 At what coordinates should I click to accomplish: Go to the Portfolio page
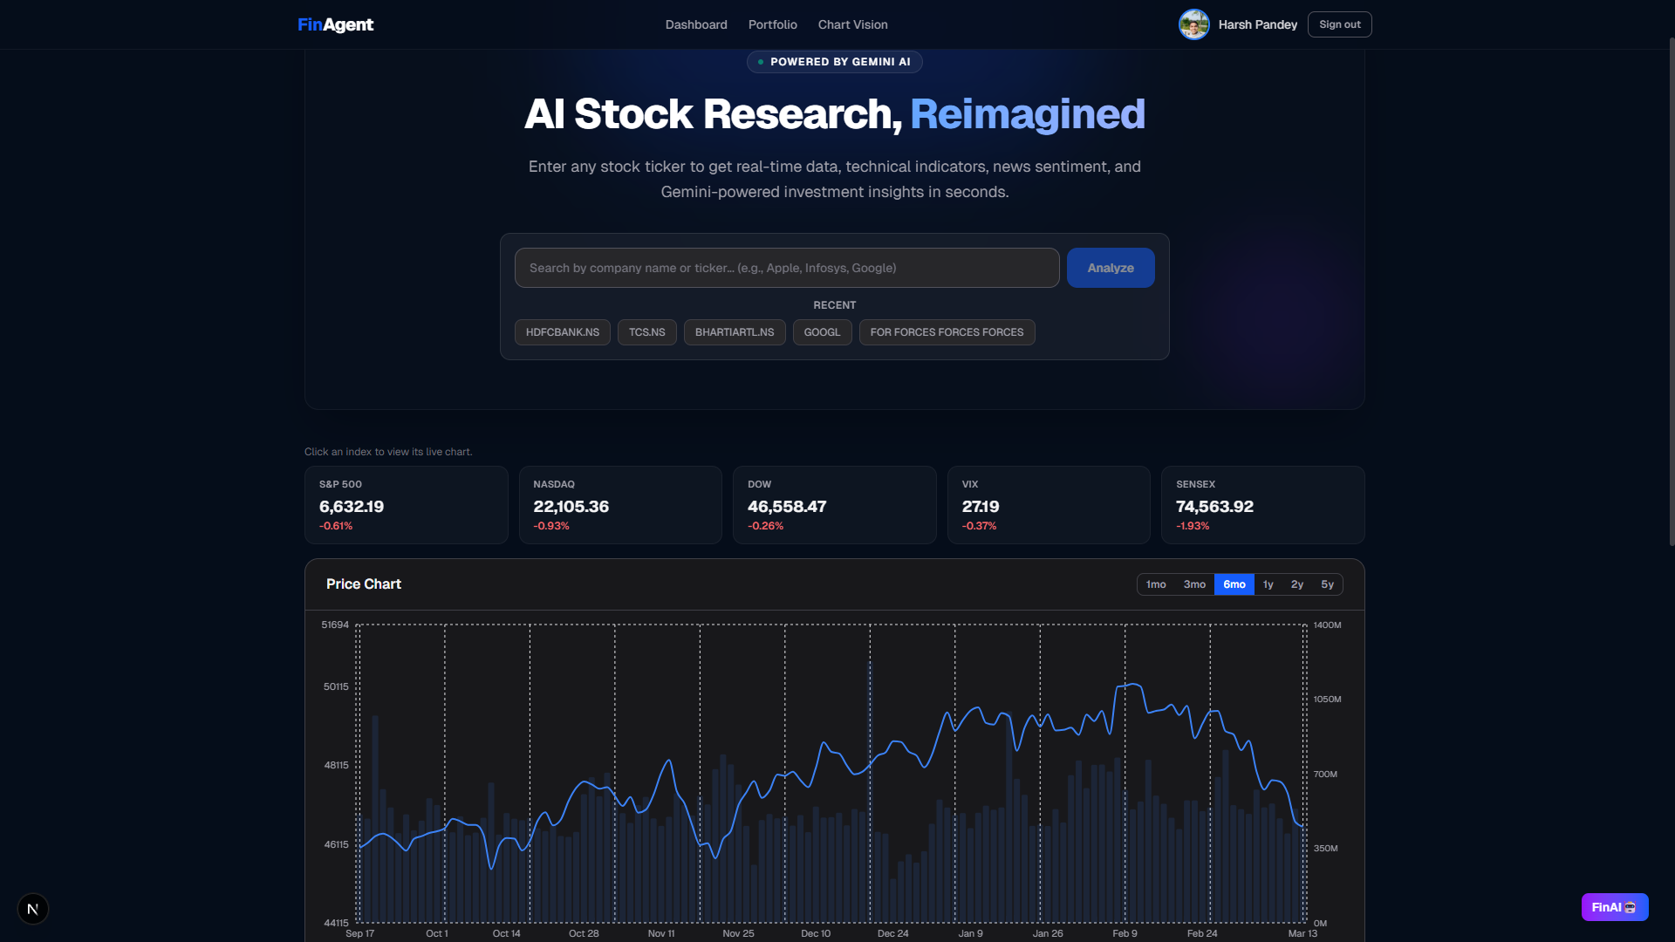(x=772, y=24)
